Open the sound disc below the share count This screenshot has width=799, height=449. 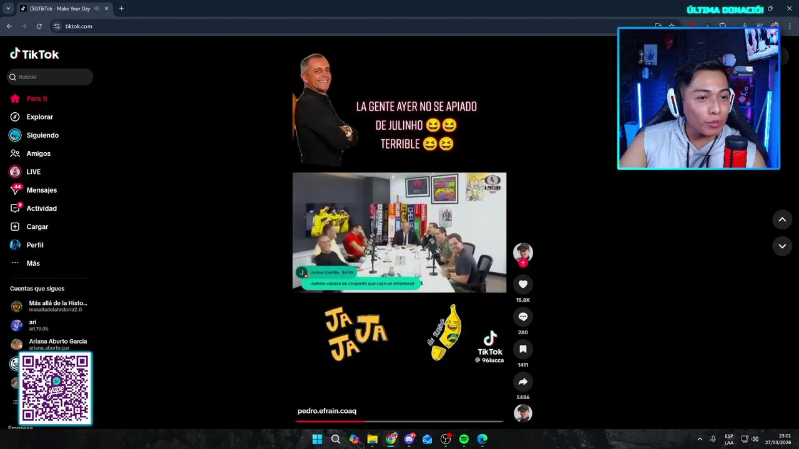(523, 413)
